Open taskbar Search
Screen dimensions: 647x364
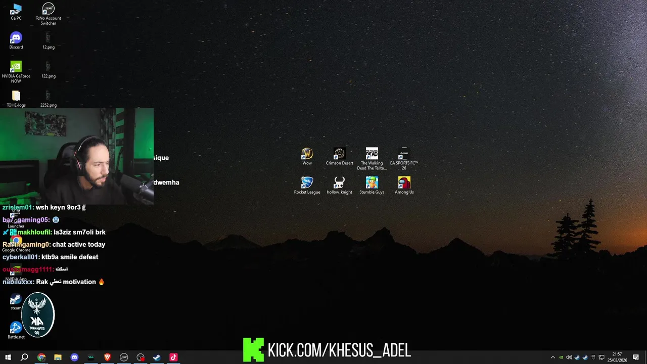click(x=24, y=357)
